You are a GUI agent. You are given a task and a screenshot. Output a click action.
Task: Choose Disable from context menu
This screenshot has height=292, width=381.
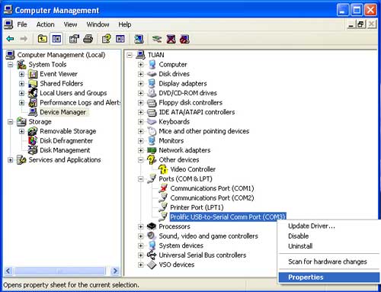pos(299,236)
